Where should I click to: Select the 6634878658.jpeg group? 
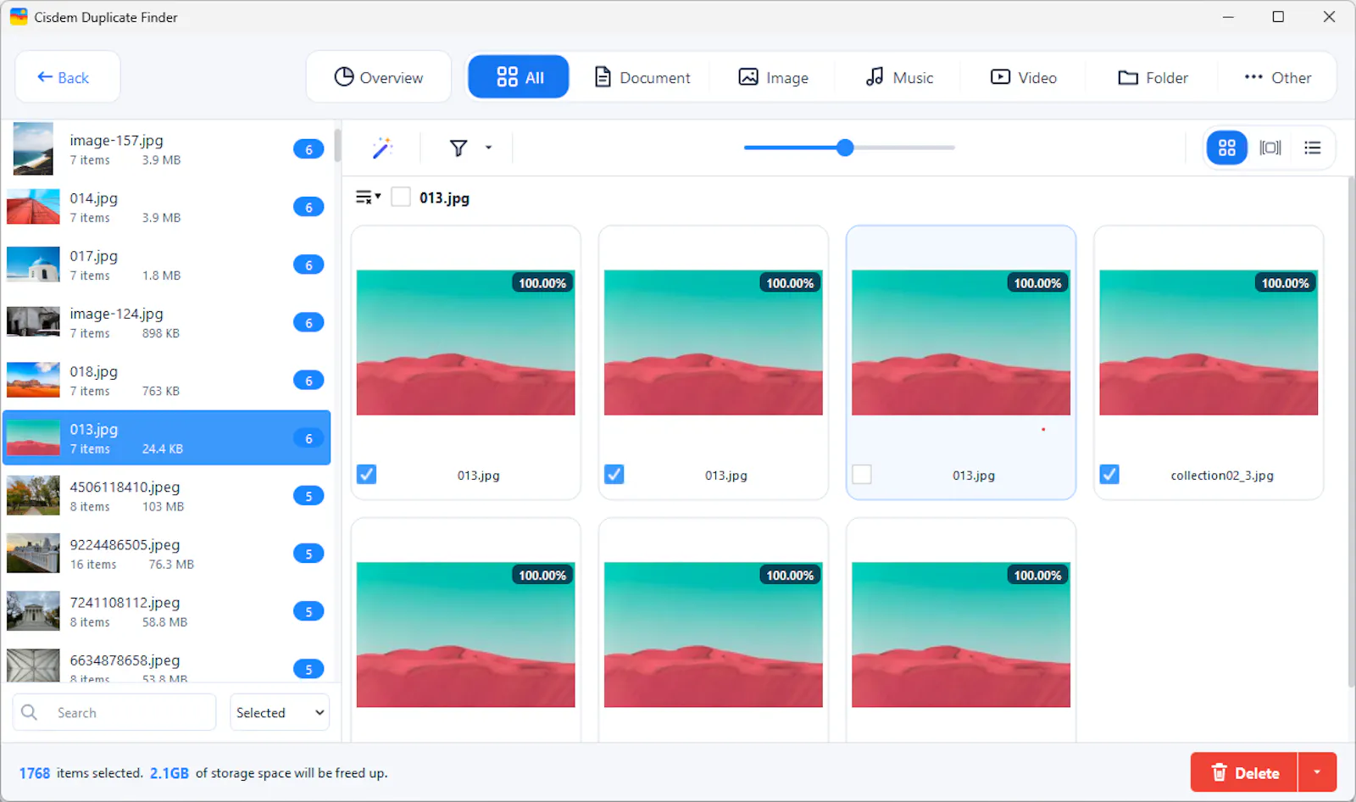[x=166, y=665]
